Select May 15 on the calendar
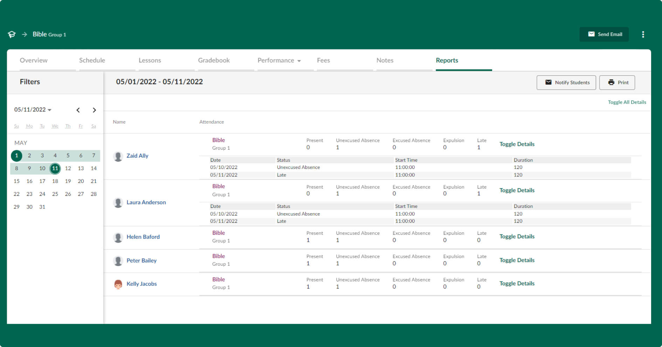 coord(16,181)
